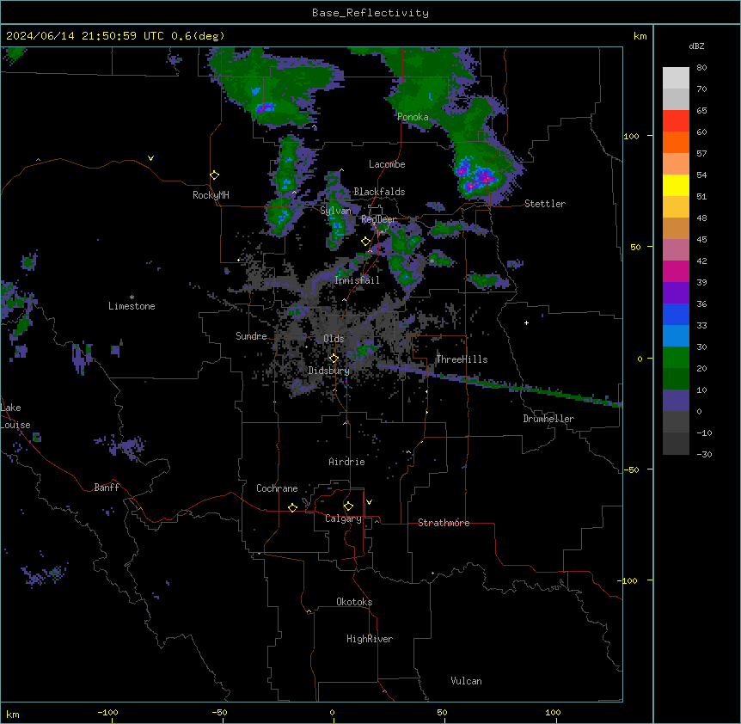Click the magenta 39-42 dBZ legend swatch
The height and width of the screenshot is (724, 741).
[676, 272]
